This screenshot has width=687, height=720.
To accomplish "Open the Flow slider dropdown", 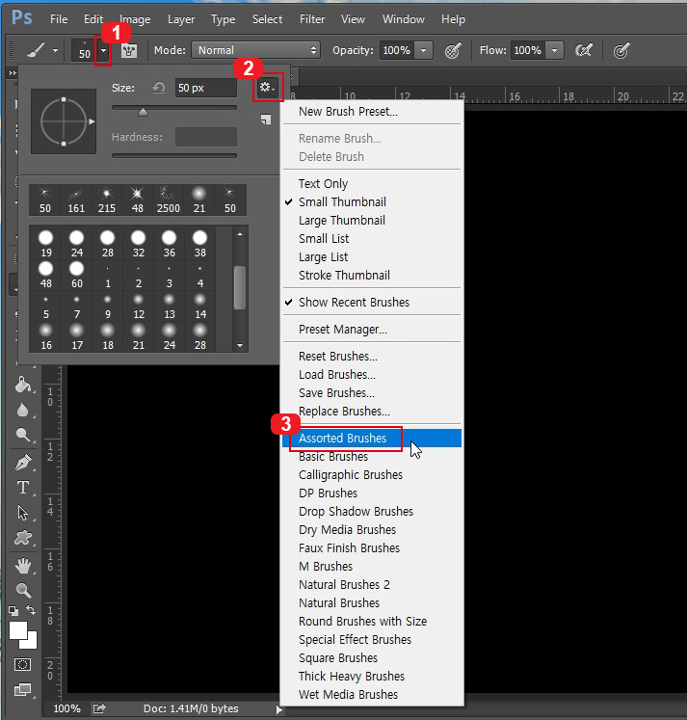I will (x=554, y=50).
